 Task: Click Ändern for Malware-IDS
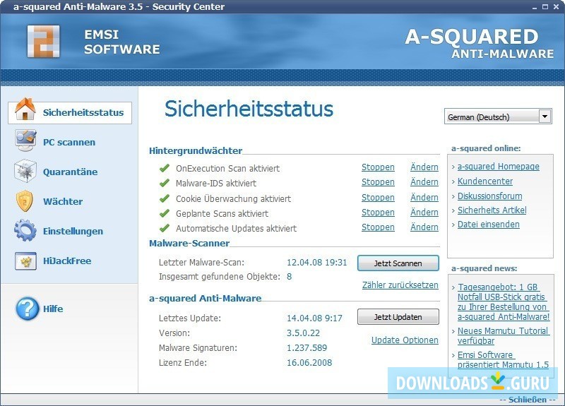pos(424,181)
